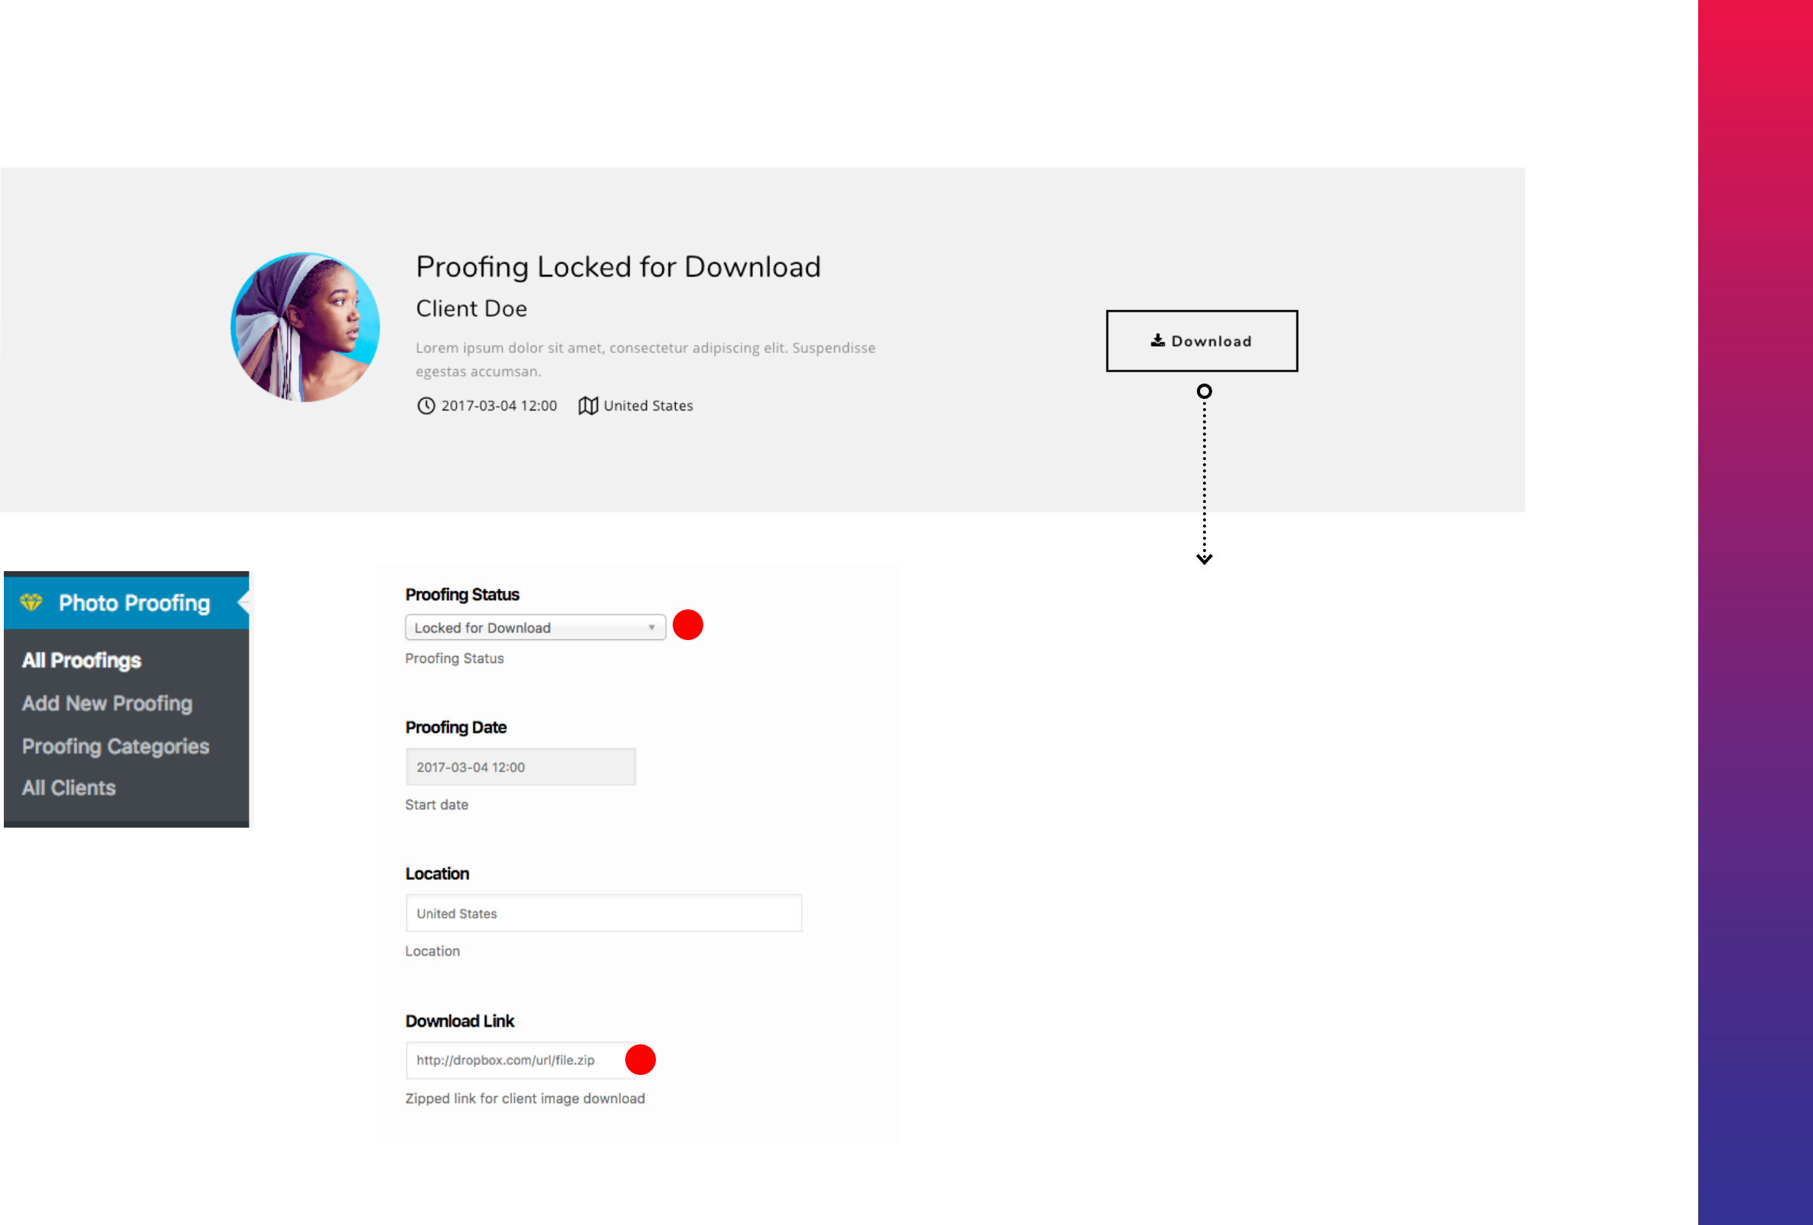Click the downward arrowhead of the dotted line
This screenshot has height=1225, width=1813.
coord(1204,559)
